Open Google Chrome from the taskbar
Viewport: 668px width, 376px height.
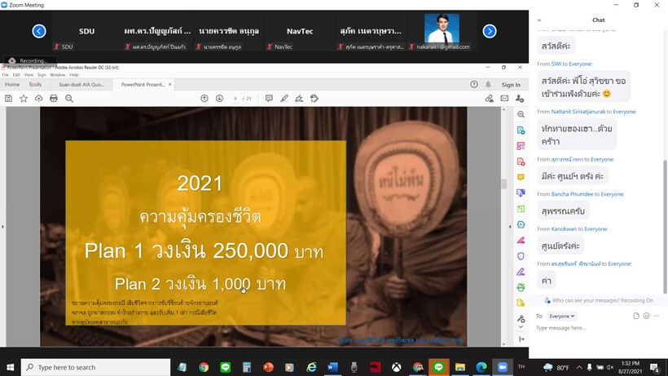click(204, 367)
